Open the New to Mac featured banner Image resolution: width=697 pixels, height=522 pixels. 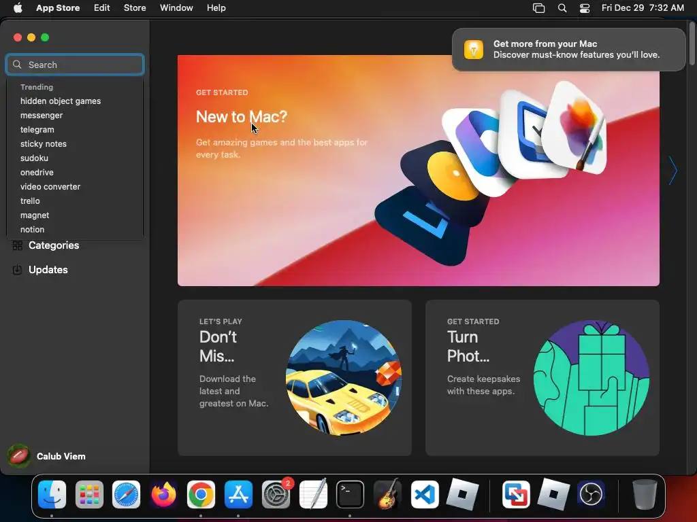point(419,171)
